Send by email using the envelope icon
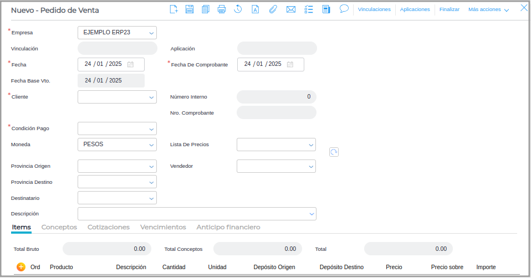The image size is (531, 278). (x=290, y=9)
